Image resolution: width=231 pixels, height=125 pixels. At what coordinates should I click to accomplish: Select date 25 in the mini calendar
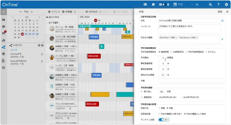click(x=26, y=34)
